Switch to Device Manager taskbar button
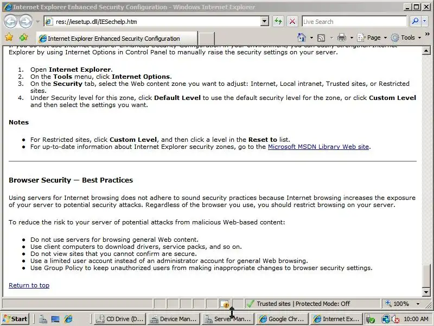Viewport: 434px width, 326px height. 174,319
